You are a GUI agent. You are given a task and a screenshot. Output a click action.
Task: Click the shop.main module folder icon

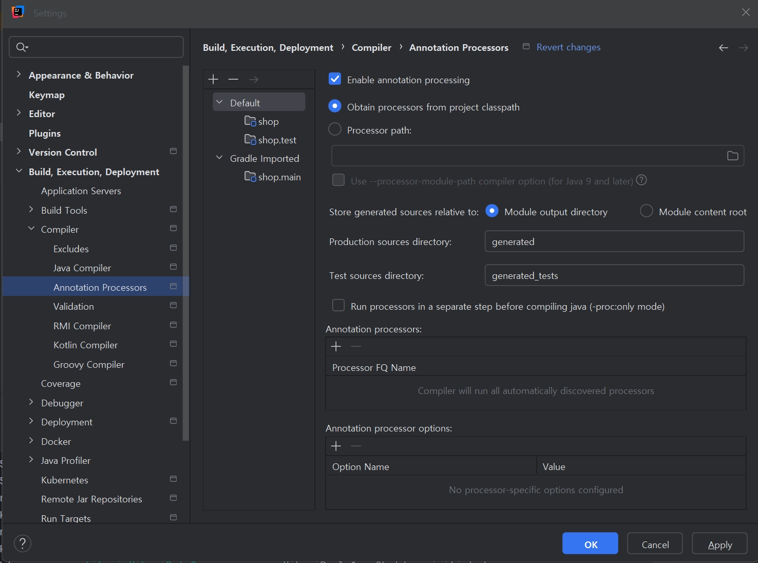pyautogui.click(x=250, y=177)
